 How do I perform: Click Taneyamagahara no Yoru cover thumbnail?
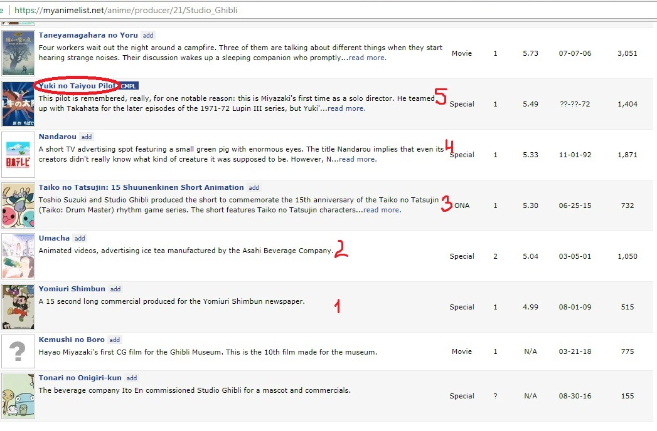click(18, 53)
